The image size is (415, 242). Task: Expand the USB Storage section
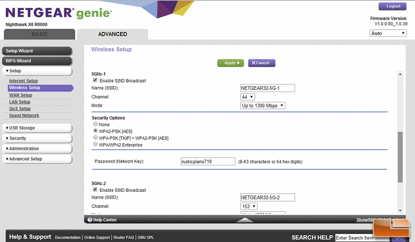(x=37, y=128)
